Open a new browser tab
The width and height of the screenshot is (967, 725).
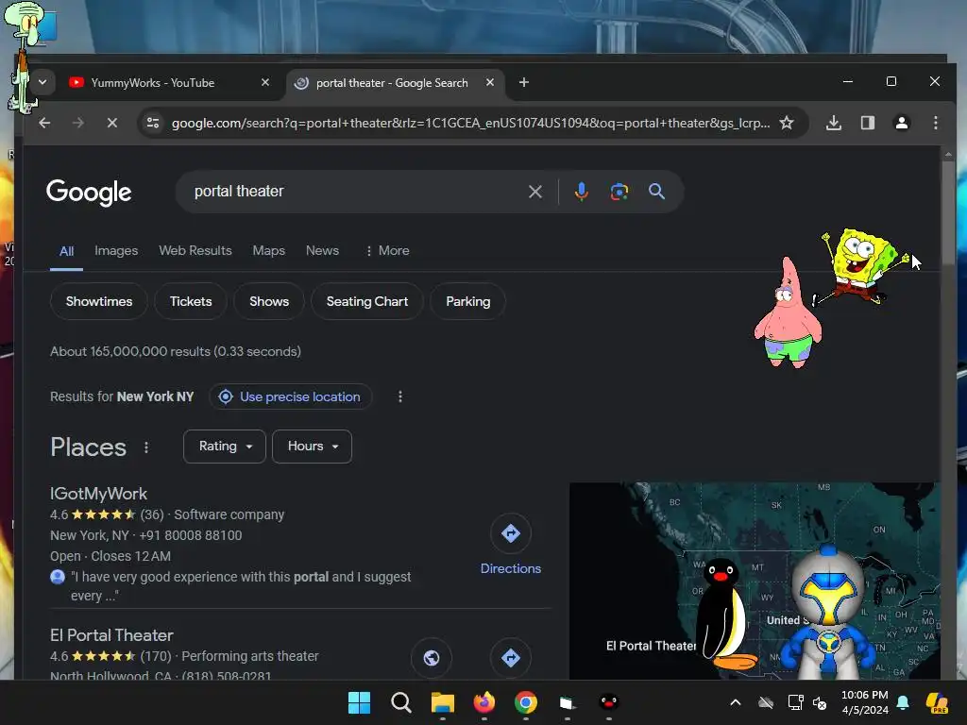(523, 82)
